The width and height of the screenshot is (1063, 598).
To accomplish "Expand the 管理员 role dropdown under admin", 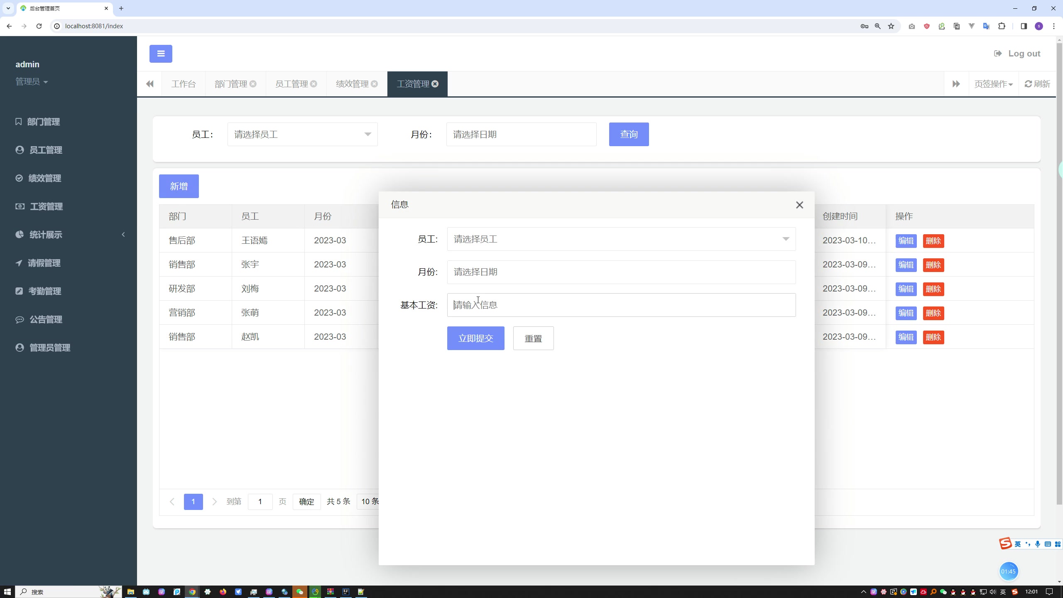I will coord(32,82).
